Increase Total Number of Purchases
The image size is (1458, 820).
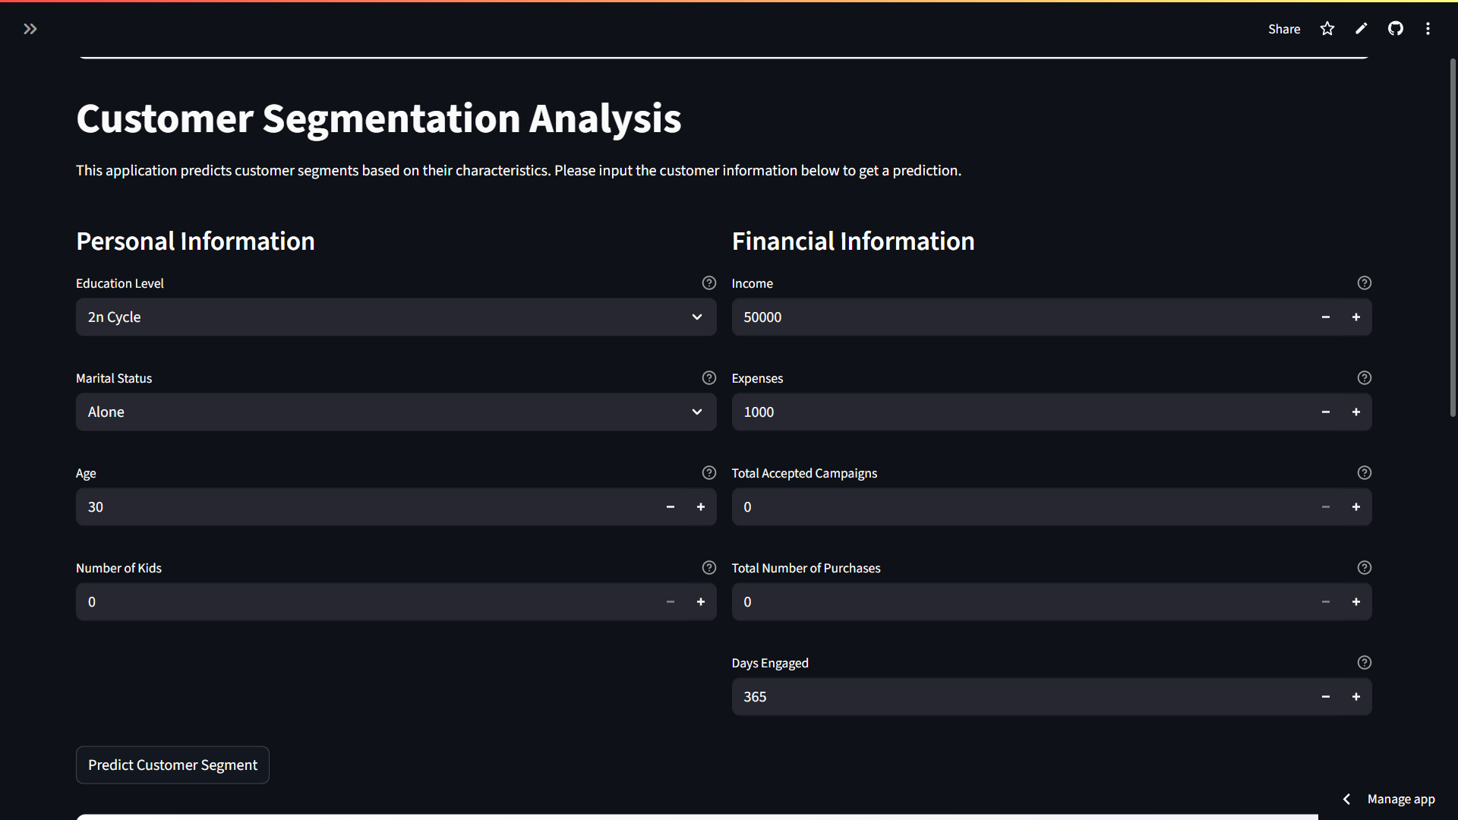click(1356, 602)
